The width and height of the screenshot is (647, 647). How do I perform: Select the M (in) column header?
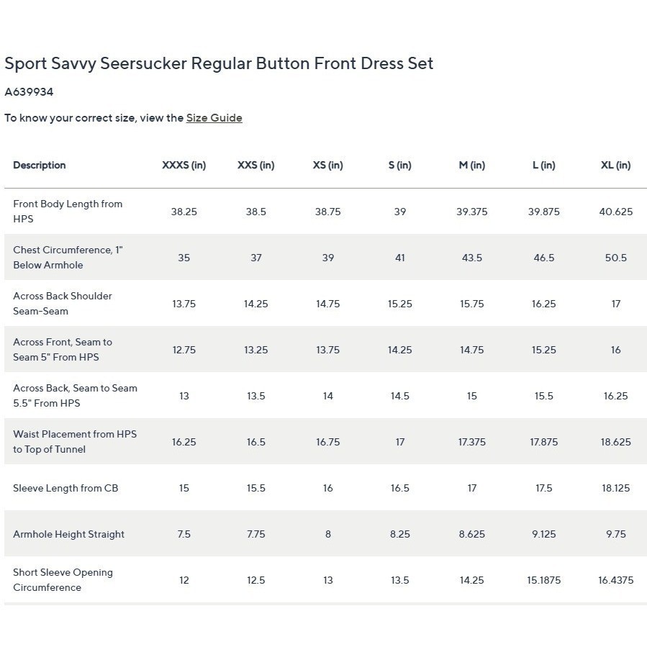coord(471,165)
